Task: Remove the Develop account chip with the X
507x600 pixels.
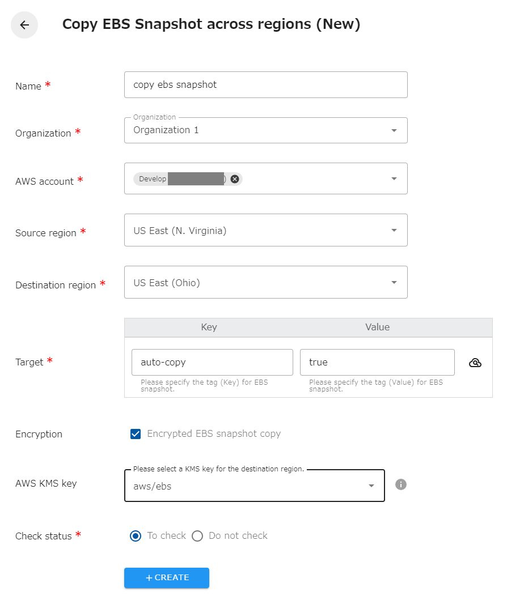Action: 234,178
